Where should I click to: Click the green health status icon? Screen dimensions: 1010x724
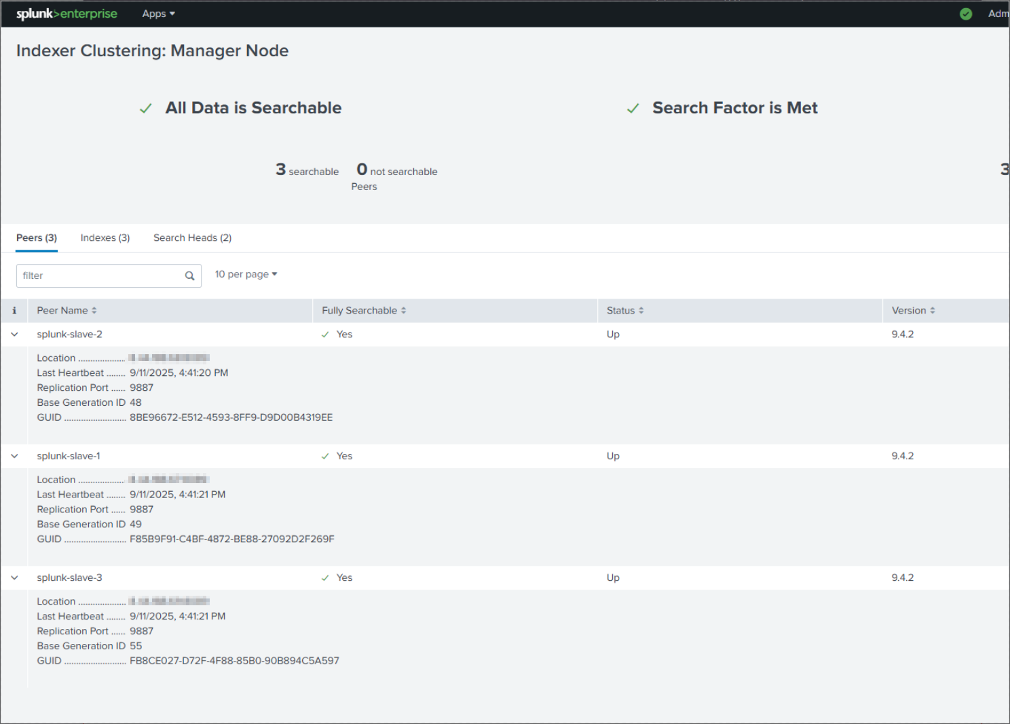point(966,14)
